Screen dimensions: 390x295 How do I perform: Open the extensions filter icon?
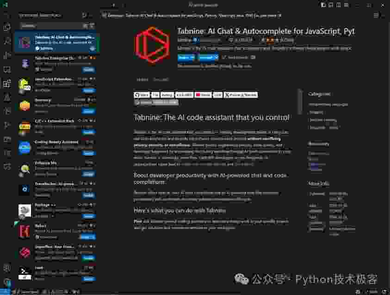click(x=92, y=25)
